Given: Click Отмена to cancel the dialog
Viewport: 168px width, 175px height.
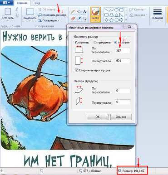Looking at the screenshot, I should [121, 117].
